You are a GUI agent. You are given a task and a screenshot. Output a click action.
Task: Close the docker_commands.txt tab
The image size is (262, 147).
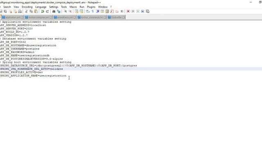pyautogui.click(x=105, y=17)
